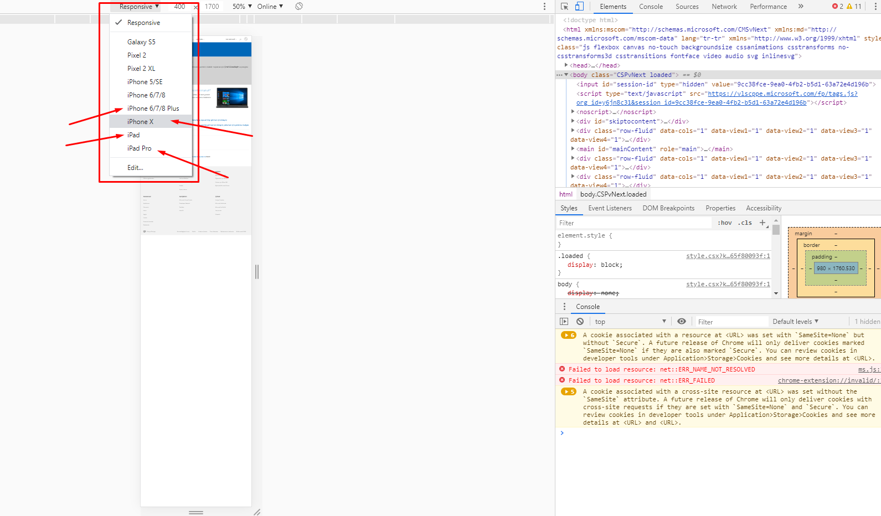Open the Default levels dropdown
The height and width of the screenshot is (516, 881).
[x=795, y=322]
